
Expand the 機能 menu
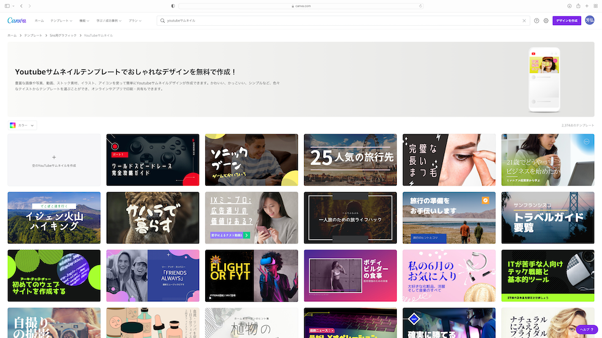pos(84,21)
